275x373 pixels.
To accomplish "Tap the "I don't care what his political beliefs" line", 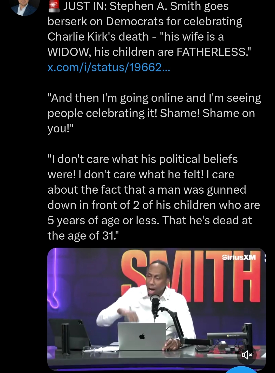I will [143, 159].
